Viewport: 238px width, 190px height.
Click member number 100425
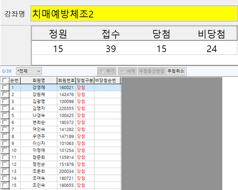click(66, 116)
